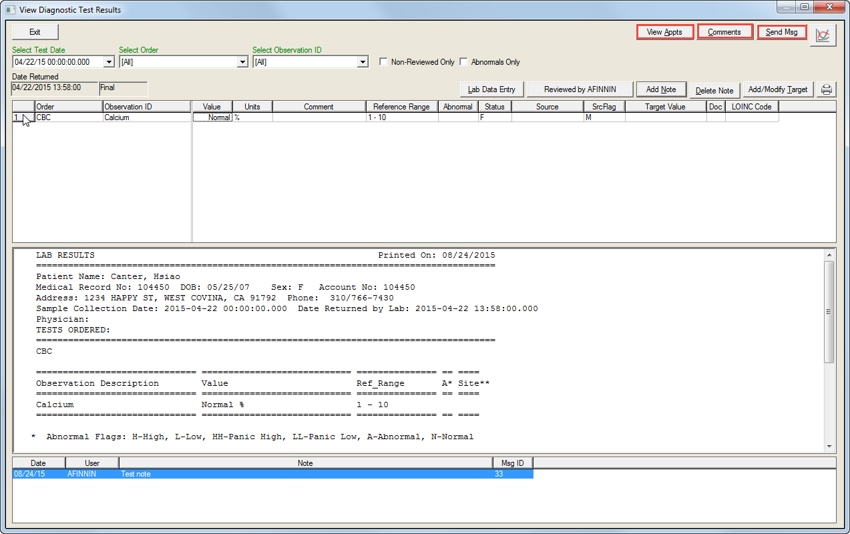Open Add/Modify Target
This screenshot has height=534, width=850.
point(778,89)
